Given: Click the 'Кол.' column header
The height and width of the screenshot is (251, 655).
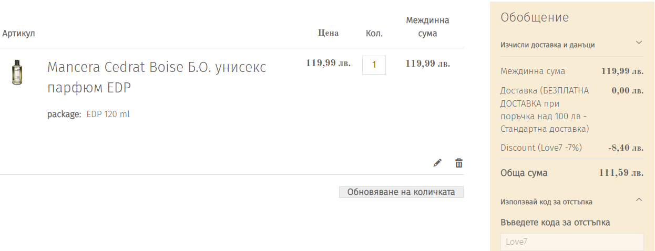Looking at the screenshot, I should (x=374, y=34).
